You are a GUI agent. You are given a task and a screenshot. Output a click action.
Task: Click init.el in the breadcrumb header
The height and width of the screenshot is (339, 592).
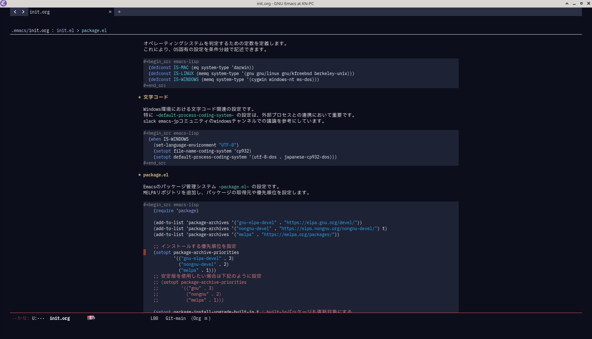point(65,30)
